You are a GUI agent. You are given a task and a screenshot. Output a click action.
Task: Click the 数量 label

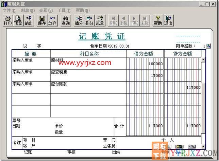(x=59, y=132)
